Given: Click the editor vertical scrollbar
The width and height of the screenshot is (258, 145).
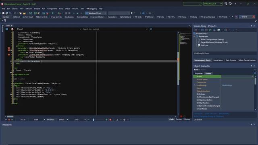Looking at the screenshot, I should click(x=178, y=73).
